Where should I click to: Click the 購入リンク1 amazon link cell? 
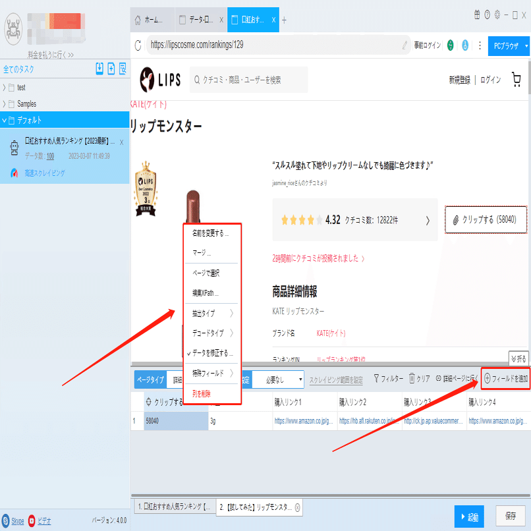[305, 421]
